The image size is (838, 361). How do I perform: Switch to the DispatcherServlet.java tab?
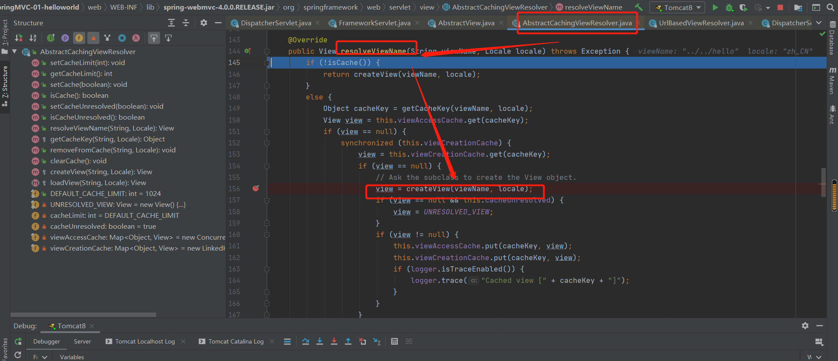click(276, 23)
